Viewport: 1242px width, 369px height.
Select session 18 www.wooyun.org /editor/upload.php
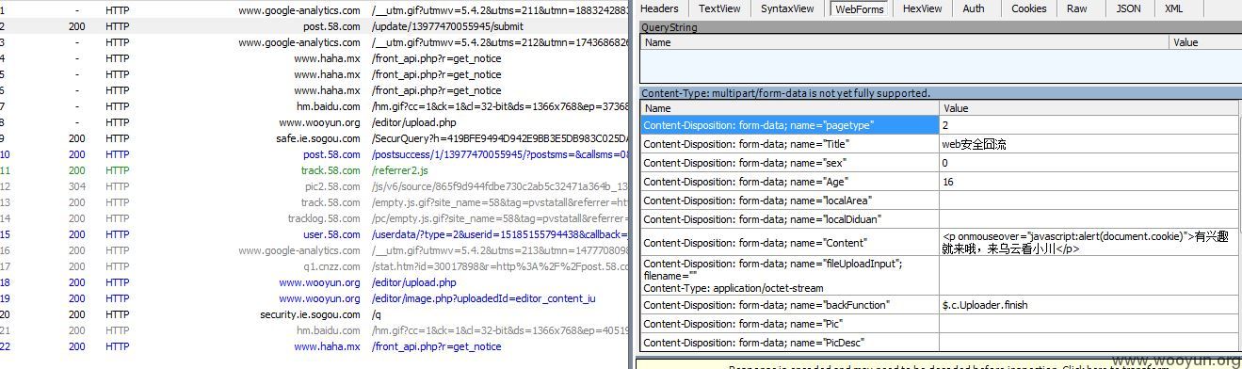point(314,282)
